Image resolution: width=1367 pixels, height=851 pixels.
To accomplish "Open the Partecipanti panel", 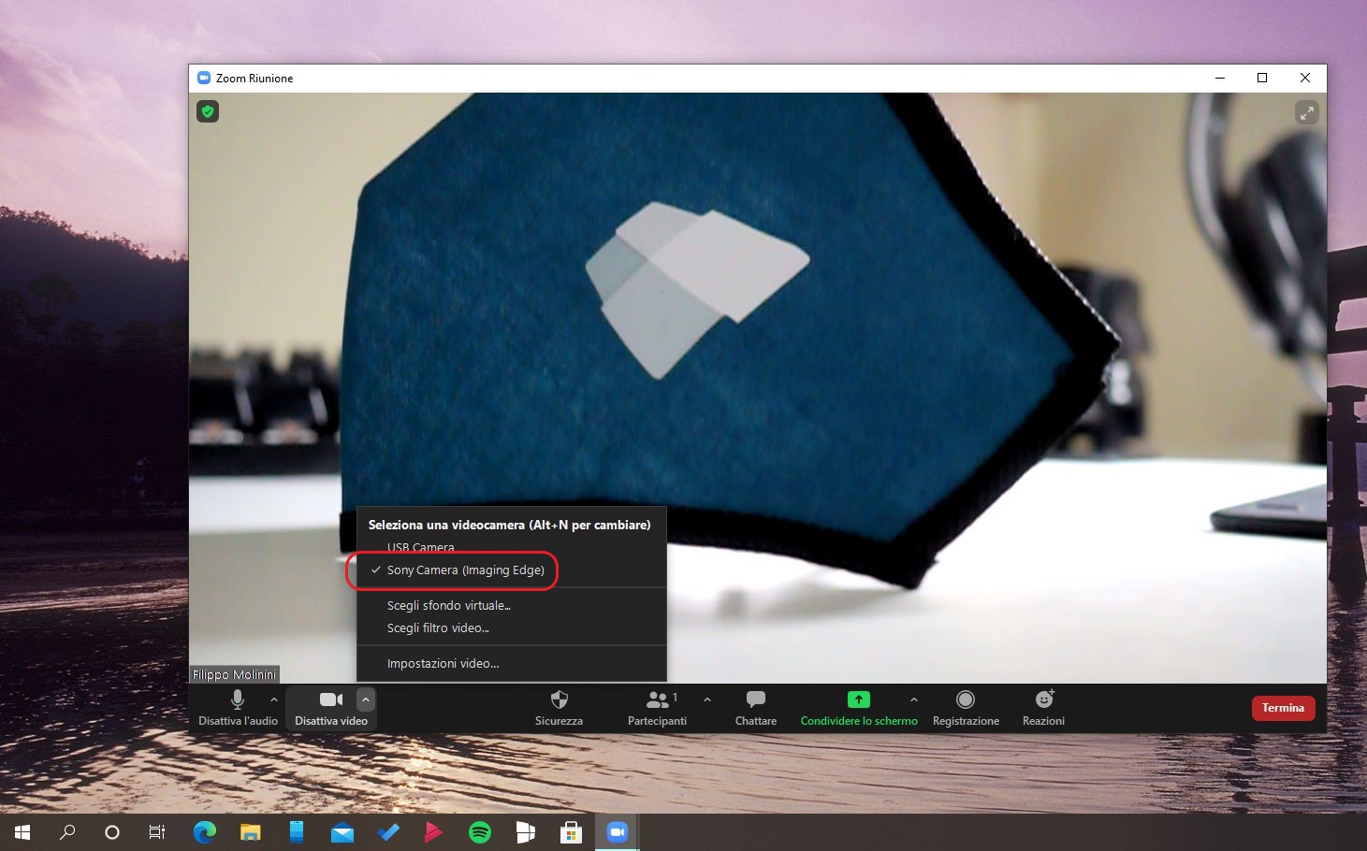I will 657,708.
